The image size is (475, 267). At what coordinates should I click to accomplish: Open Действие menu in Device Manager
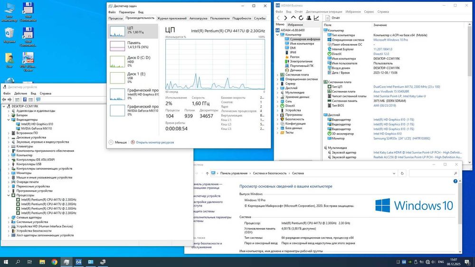pyautogui.click(x=20, y=93)
